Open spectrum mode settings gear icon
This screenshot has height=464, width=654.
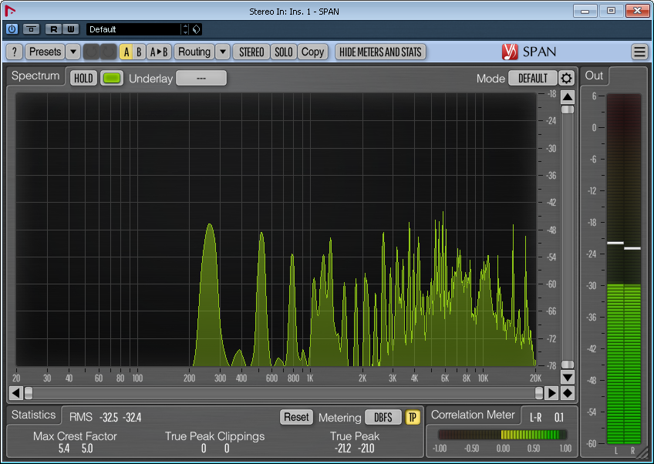point(566,79)
